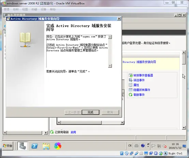Click the wizard title bar icon
This screenshot has width=189, height=158.
[x=8, y=19]
